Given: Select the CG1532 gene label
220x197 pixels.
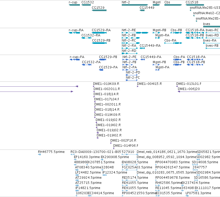Looking at the screenshot, I should click(x=88, y=2).
